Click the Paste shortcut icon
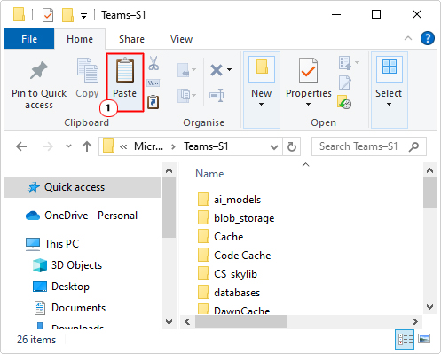 point(154,102)
